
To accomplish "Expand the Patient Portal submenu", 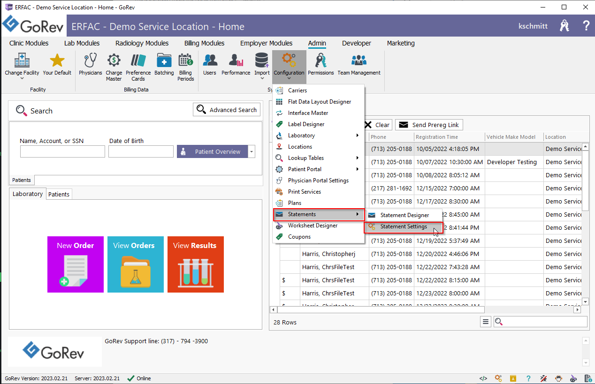I will (x=358, y=169).
